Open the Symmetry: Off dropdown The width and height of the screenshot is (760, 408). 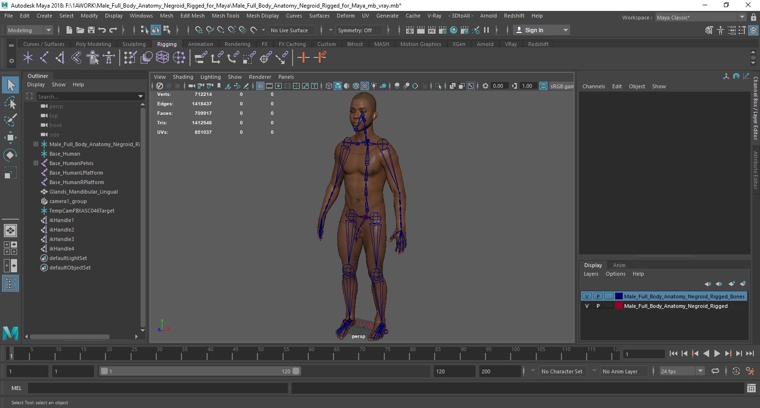[359, 30]
